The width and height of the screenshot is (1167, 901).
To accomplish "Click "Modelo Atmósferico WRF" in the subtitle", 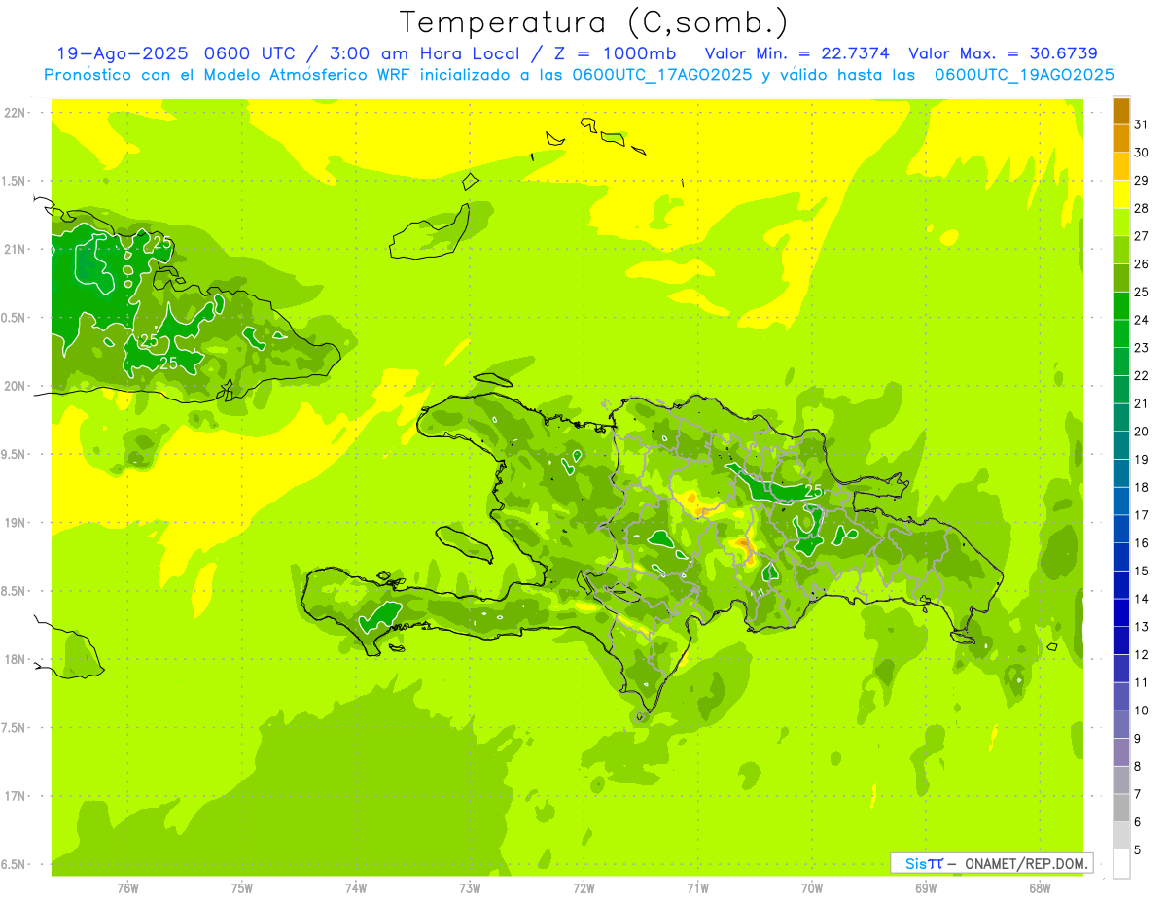I will coord(295,75).
